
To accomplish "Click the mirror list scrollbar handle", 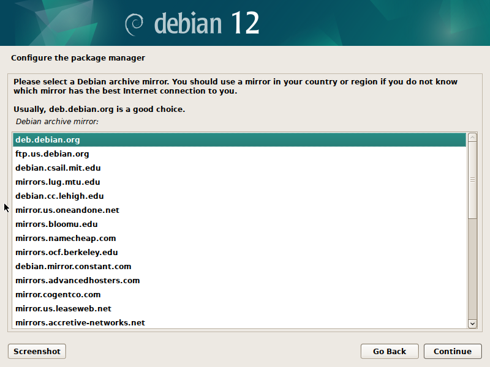I will pyautogui.click(x=472, y=180).
